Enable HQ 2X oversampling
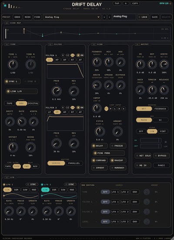Screen dimensions: 174x240 pos(143,166)
